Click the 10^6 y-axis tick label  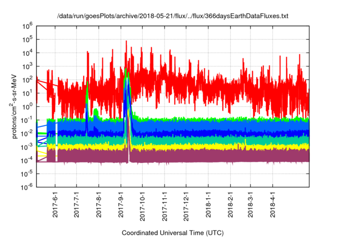(x=27, y=26)
